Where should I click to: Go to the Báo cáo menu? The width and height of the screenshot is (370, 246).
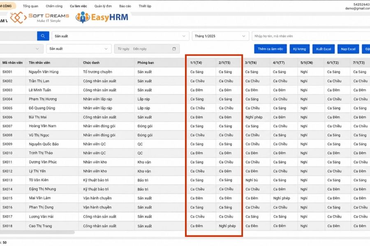(x=125, y=6)
